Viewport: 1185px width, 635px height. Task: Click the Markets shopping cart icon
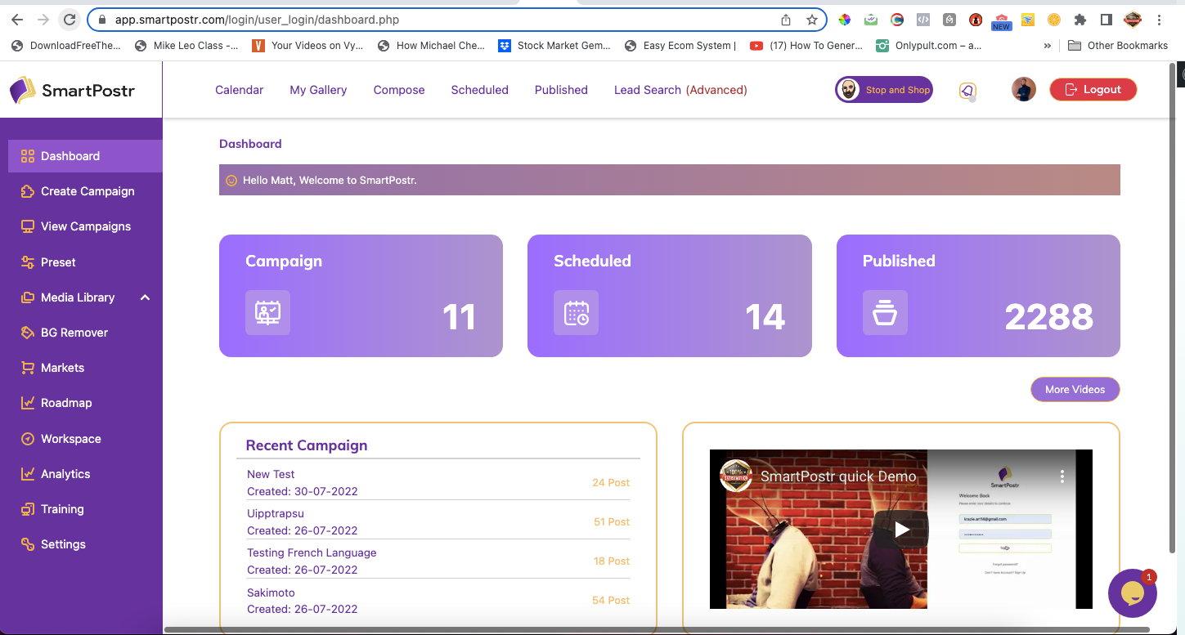click(28, 368)
